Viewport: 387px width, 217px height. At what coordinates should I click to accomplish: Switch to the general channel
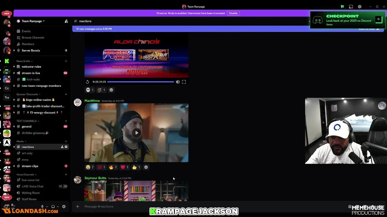(x=42, y=127)
